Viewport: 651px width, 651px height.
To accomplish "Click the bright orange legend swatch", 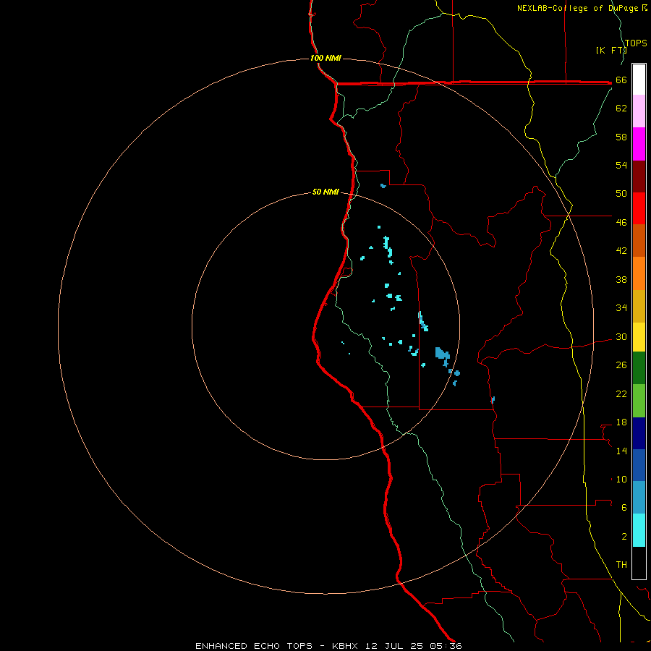I will point(639,273).
